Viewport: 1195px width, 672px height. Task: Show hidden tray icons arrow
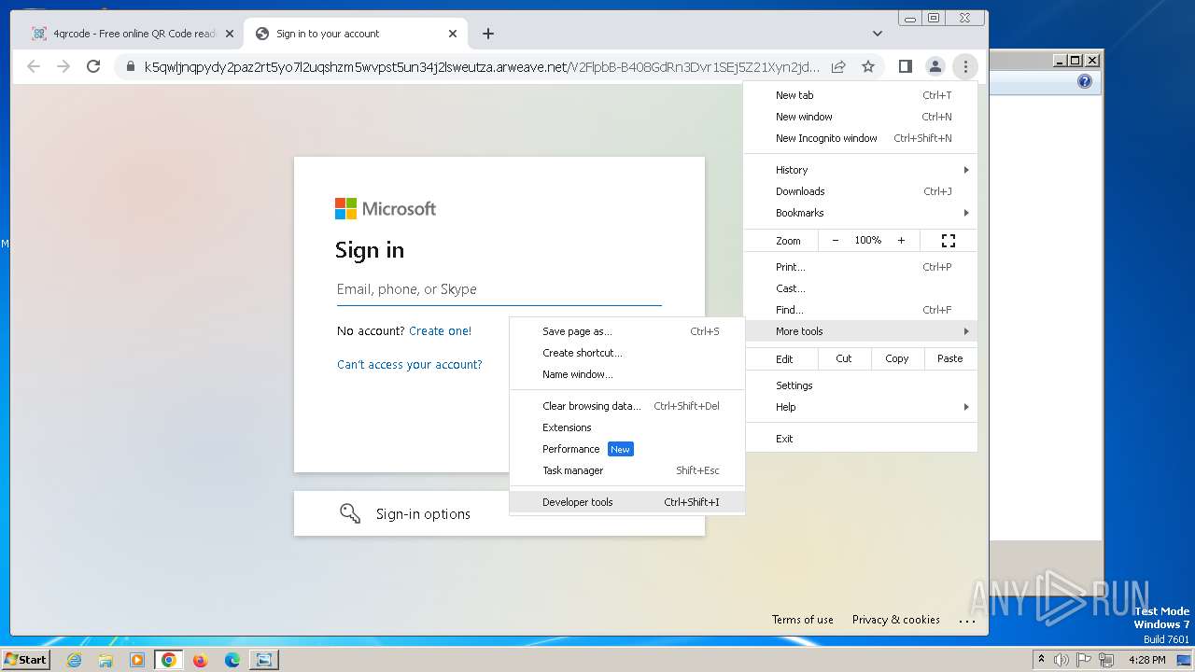point(1041,659)
